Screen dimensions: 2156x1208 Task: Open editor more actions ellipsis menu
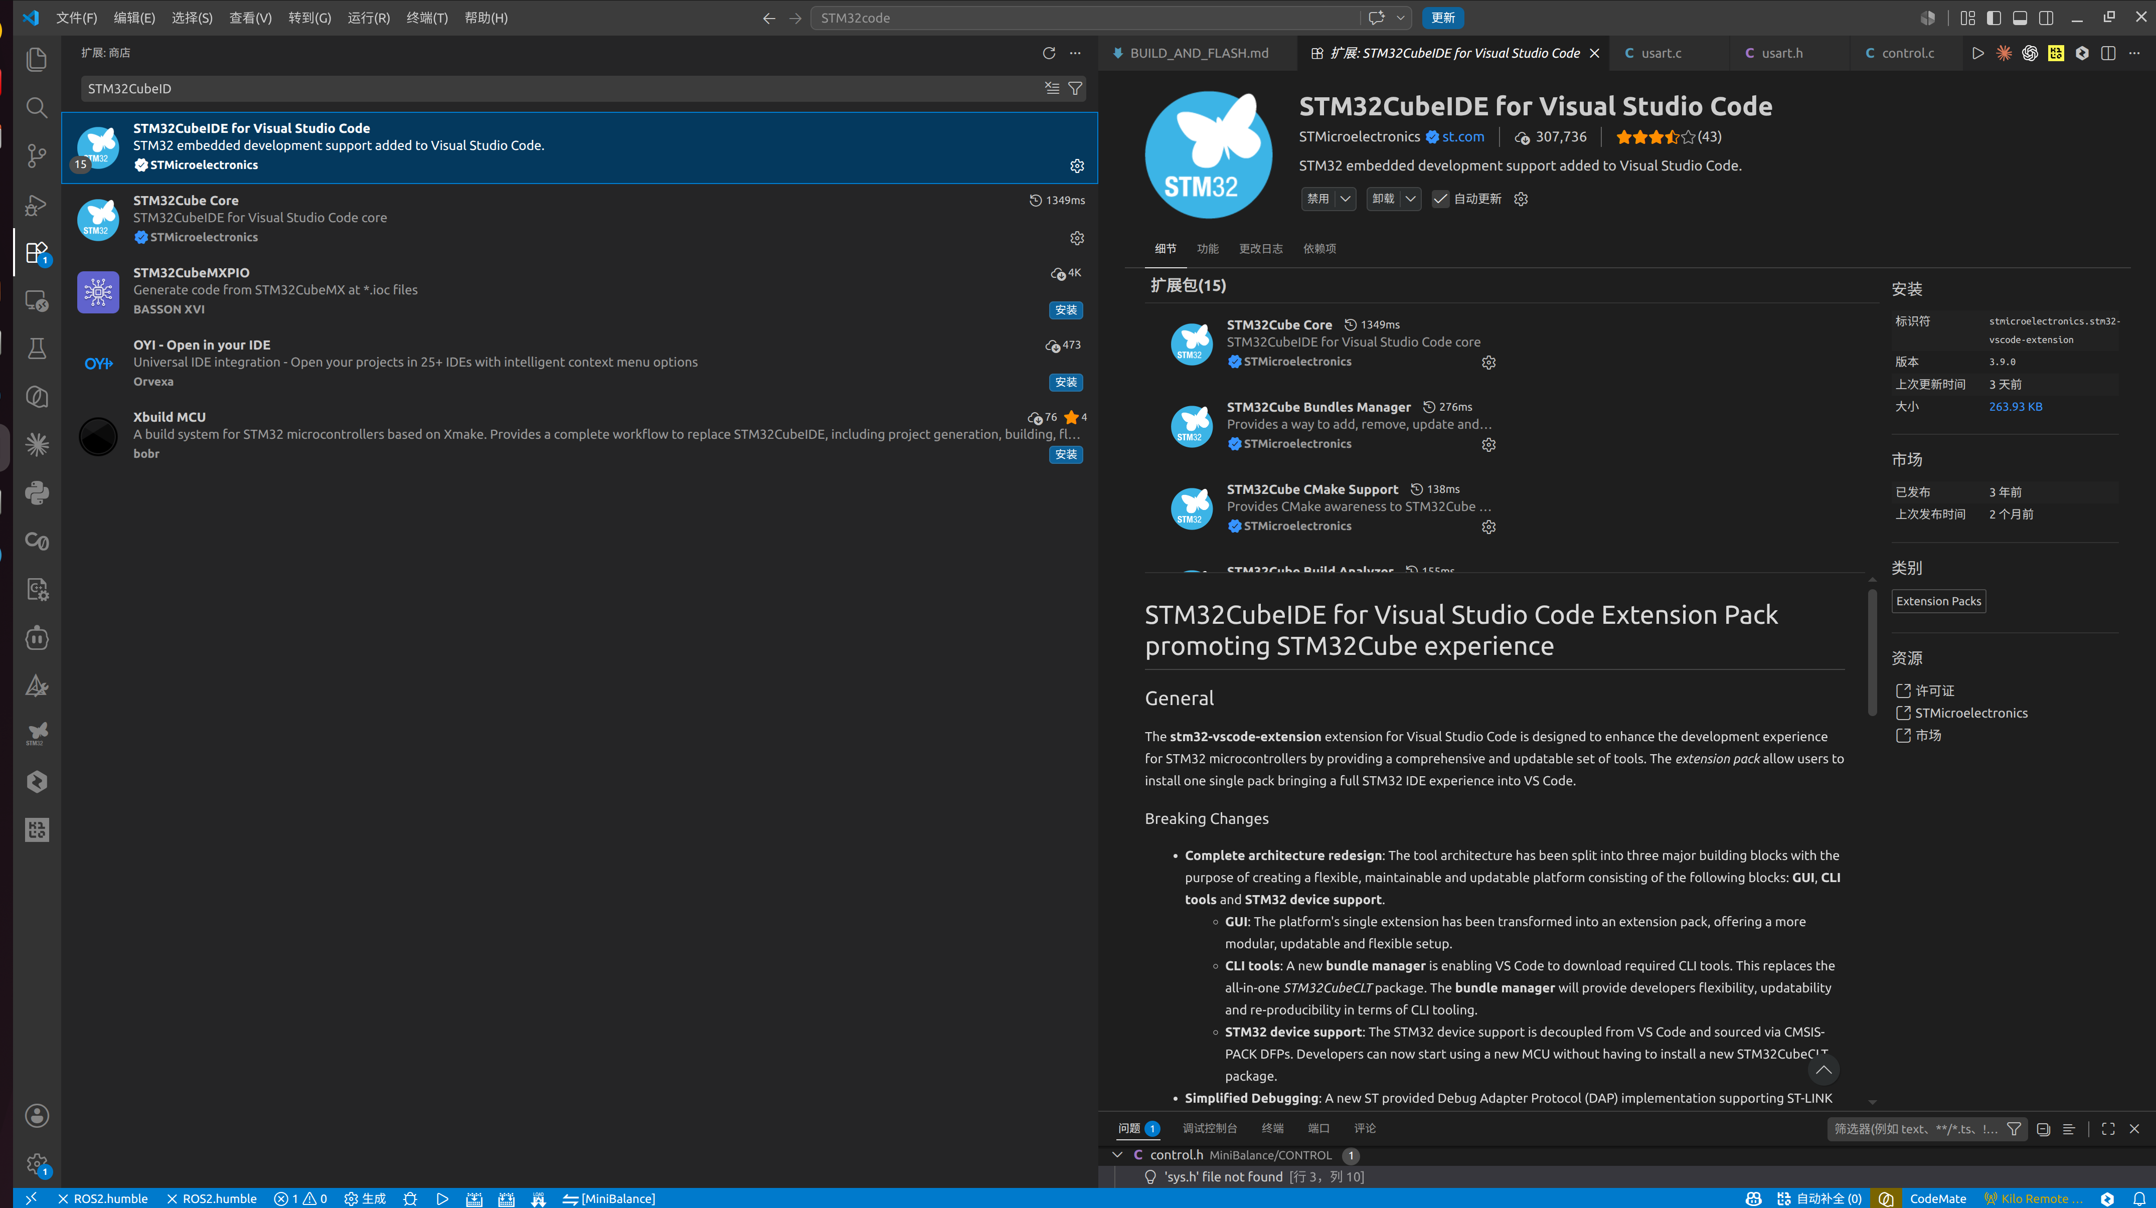(x=2134, y=53)
